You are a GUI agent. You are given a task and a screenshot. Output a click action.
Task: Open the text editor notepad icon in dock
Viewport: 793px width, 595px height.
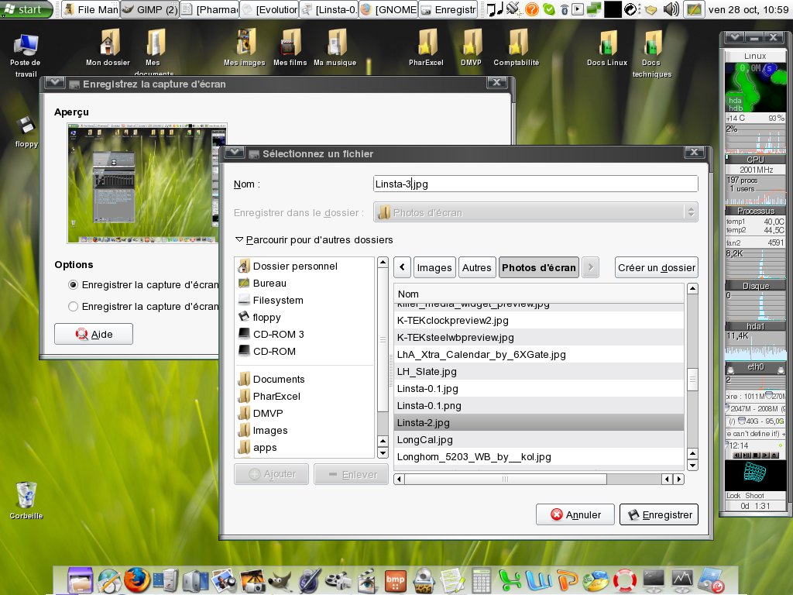click(452, 581)
